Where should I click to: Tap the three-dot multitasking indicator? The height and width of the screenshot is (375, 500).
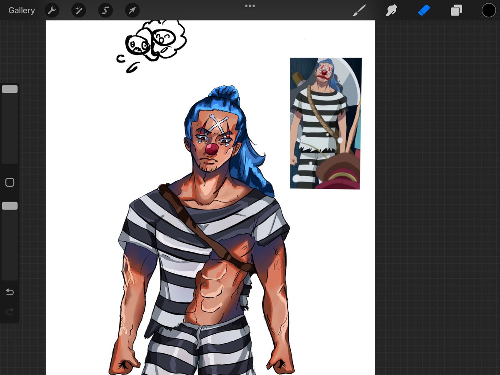(x=250, y=6)
